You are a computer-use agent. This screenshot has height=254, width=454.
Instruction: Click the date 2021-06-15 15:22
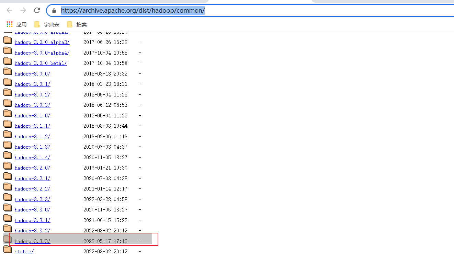(105, 220)
